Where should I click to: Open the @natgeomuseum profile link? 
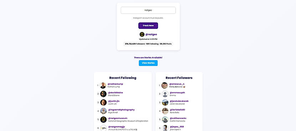pyautogui.click(x=118, y=118)
